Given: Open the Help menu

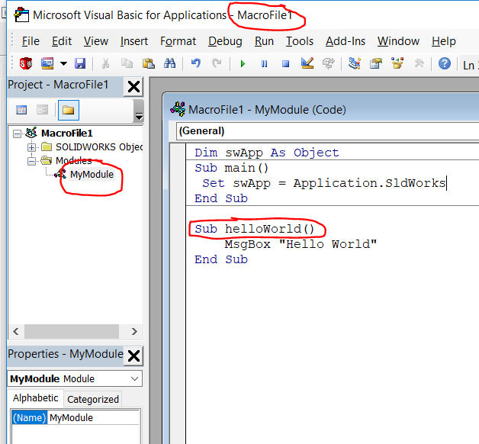Looking at the screenshot, I should 444,41.
